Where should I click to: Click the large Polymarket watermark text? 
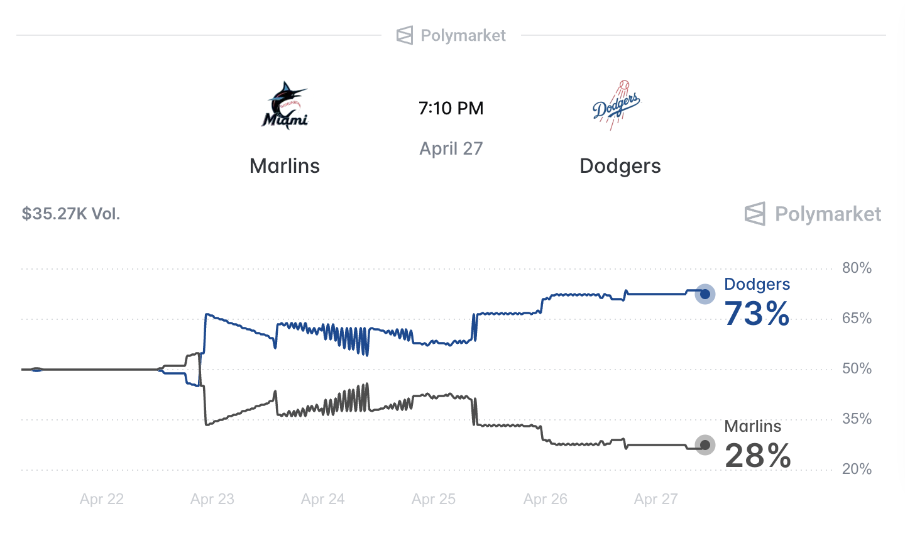[828, 214]
